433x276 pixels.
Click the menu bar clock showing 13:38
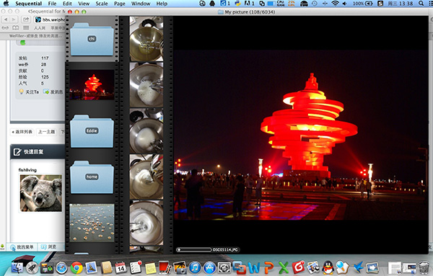pyautogui.click(x=401, y=4)
